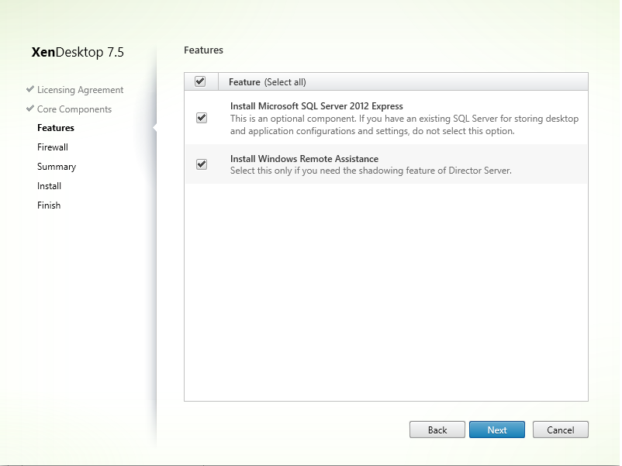Toggle the Feature (Select all) checkbox
The width and height of the screenshot is (622, 466).
[x=200, y=81]
